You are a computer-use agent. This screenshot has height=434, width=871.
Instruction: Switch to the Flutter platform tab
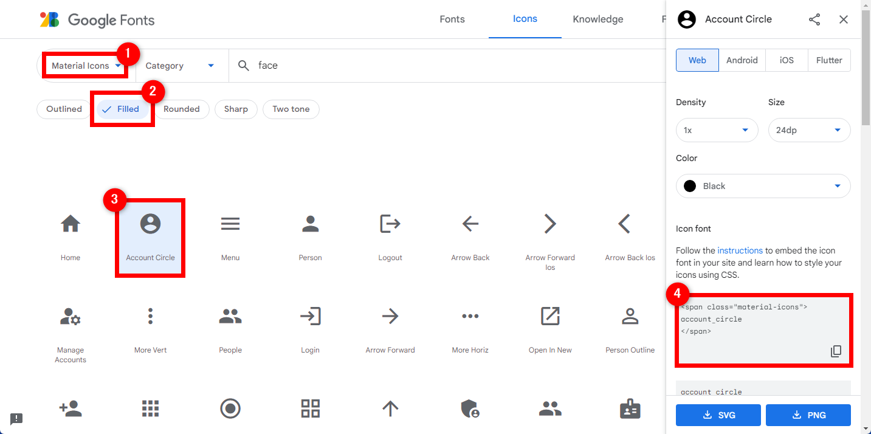(829, 60)
